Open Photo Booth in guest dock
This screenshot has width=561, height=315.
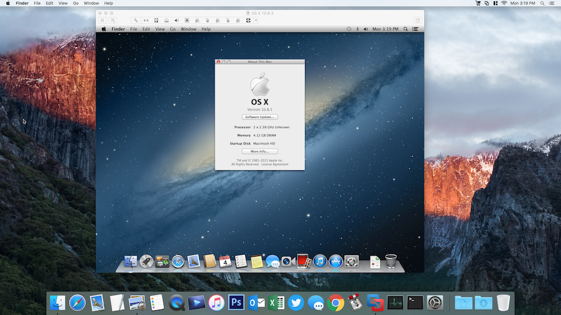[x=303, y=261]
